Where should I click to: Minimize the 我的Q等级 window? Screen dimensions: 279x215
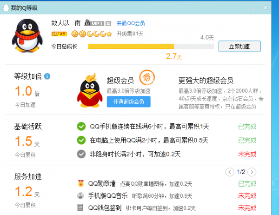[252, 8]
